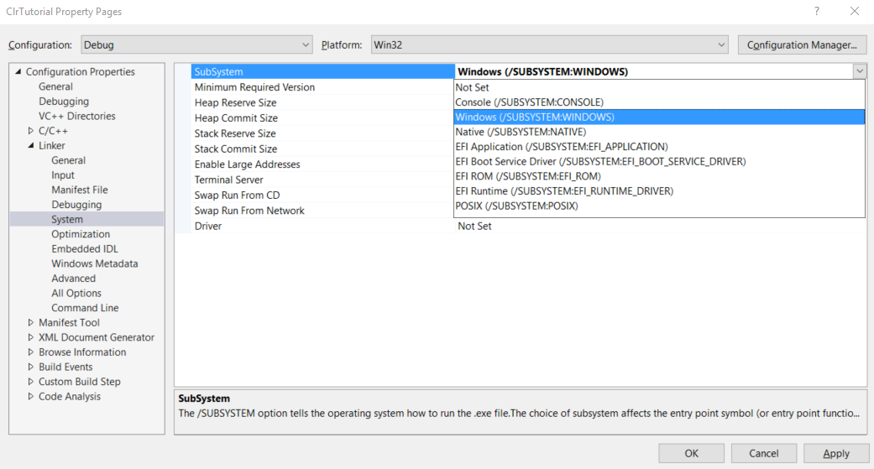Expand the C/C++ tree node
Image resolution: width=874 pixels, height=469 pixels.
point(30,131)
